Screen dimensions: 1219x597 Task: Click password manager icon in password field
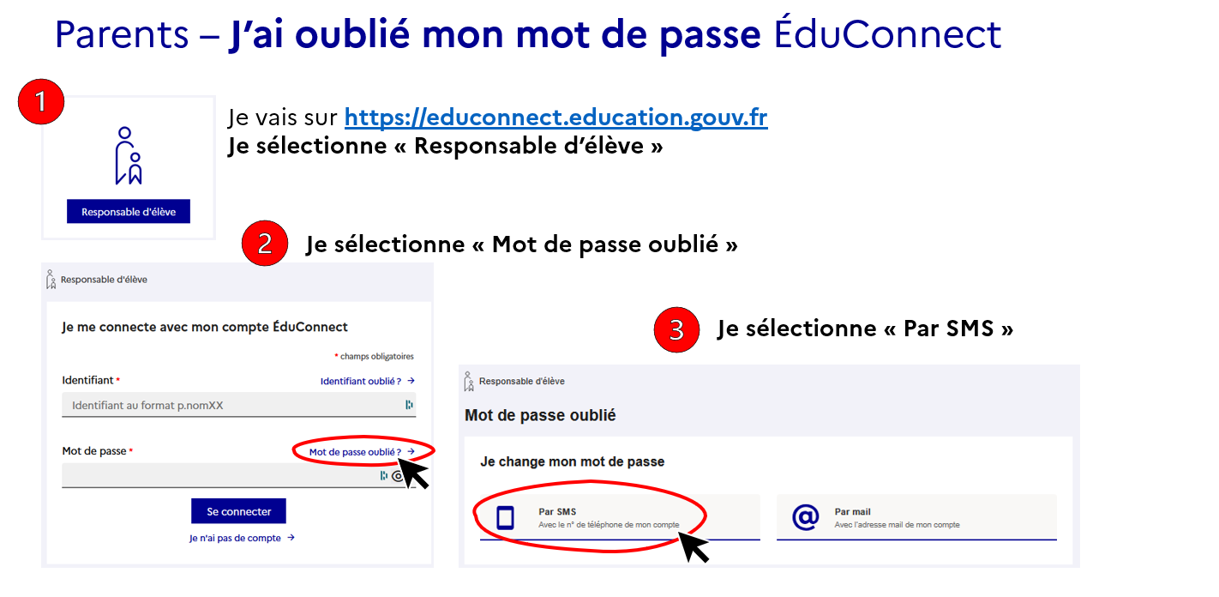384,476
